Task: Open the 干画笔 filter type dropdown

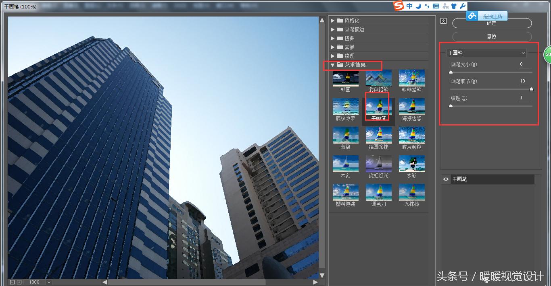Action: point(486,53)
